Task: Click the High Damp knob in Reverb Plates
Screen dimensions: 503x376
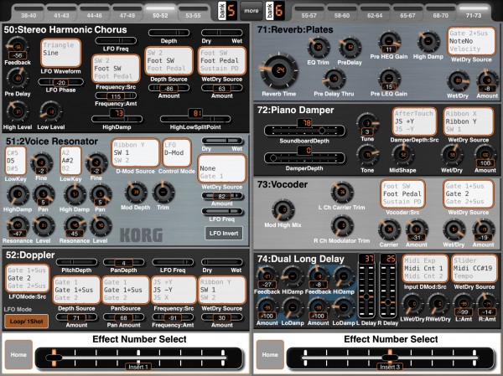Action: tap(428, 42)
